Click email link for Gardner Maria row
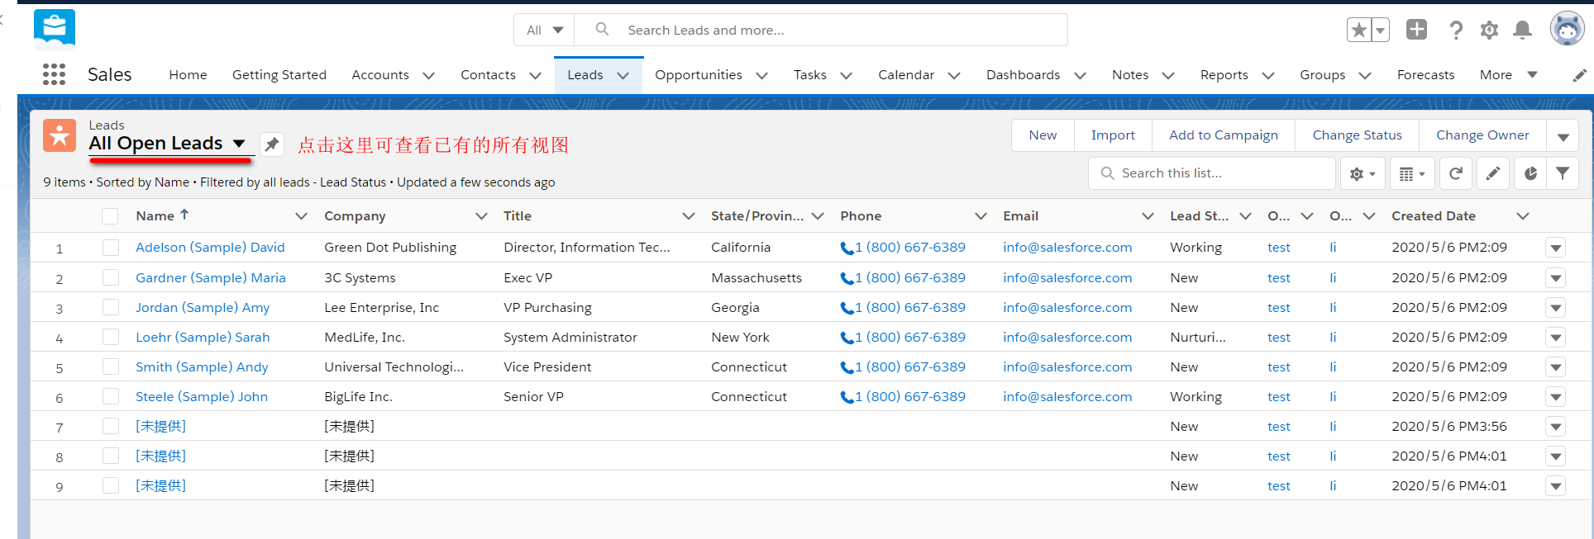 click(1067, 278)
